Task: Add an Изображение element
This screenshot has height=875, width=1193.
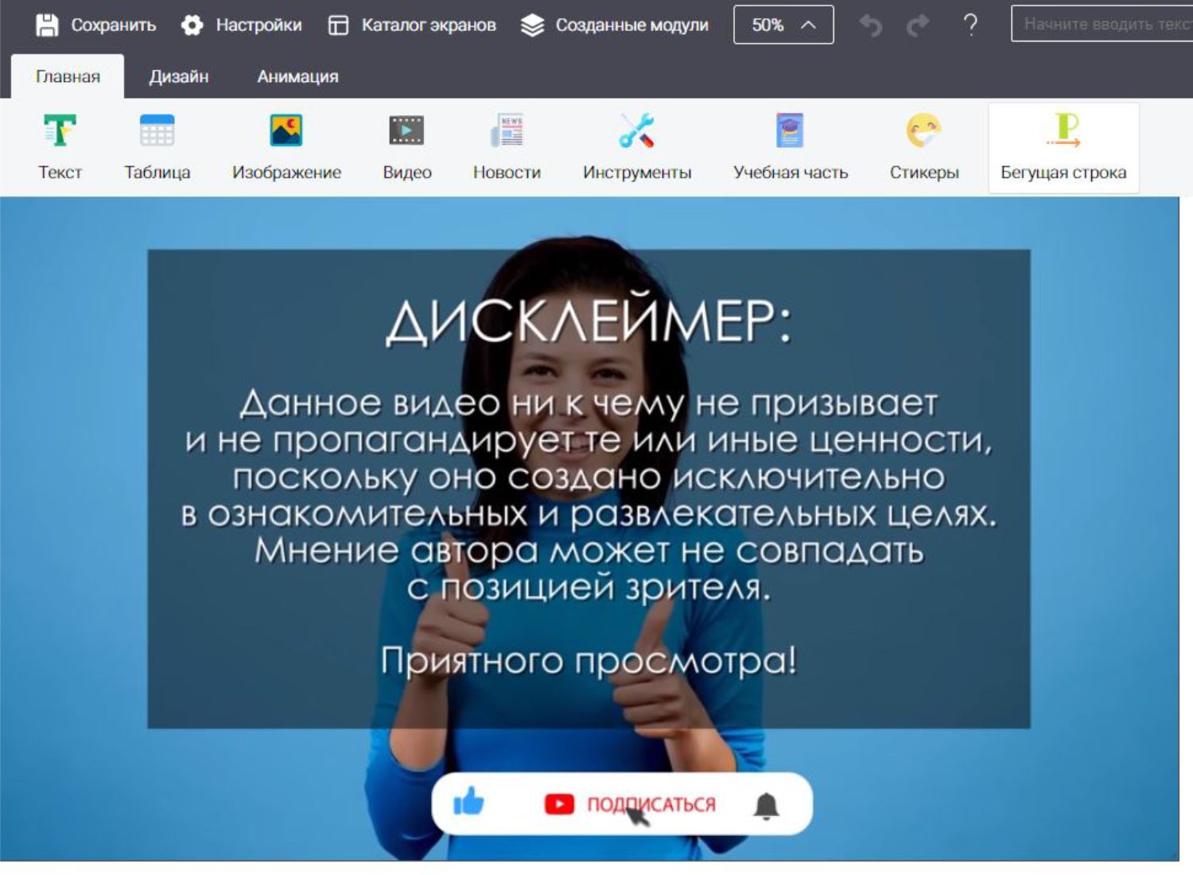Action: pos(286,147)
